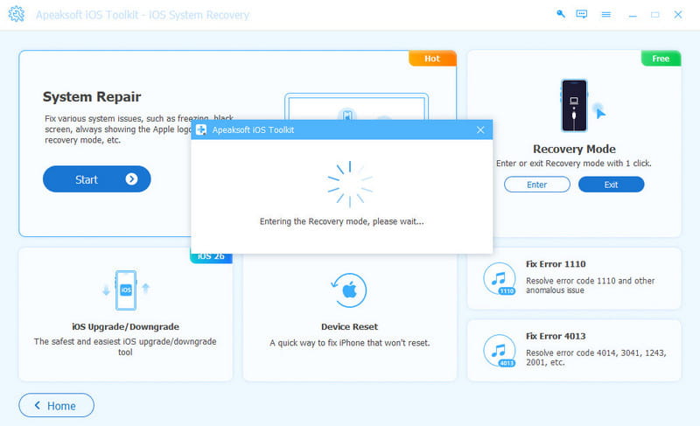Open Device Reset Apple icon
The height and width of the screenshot is (426, 700).
[x=349, y=290]
